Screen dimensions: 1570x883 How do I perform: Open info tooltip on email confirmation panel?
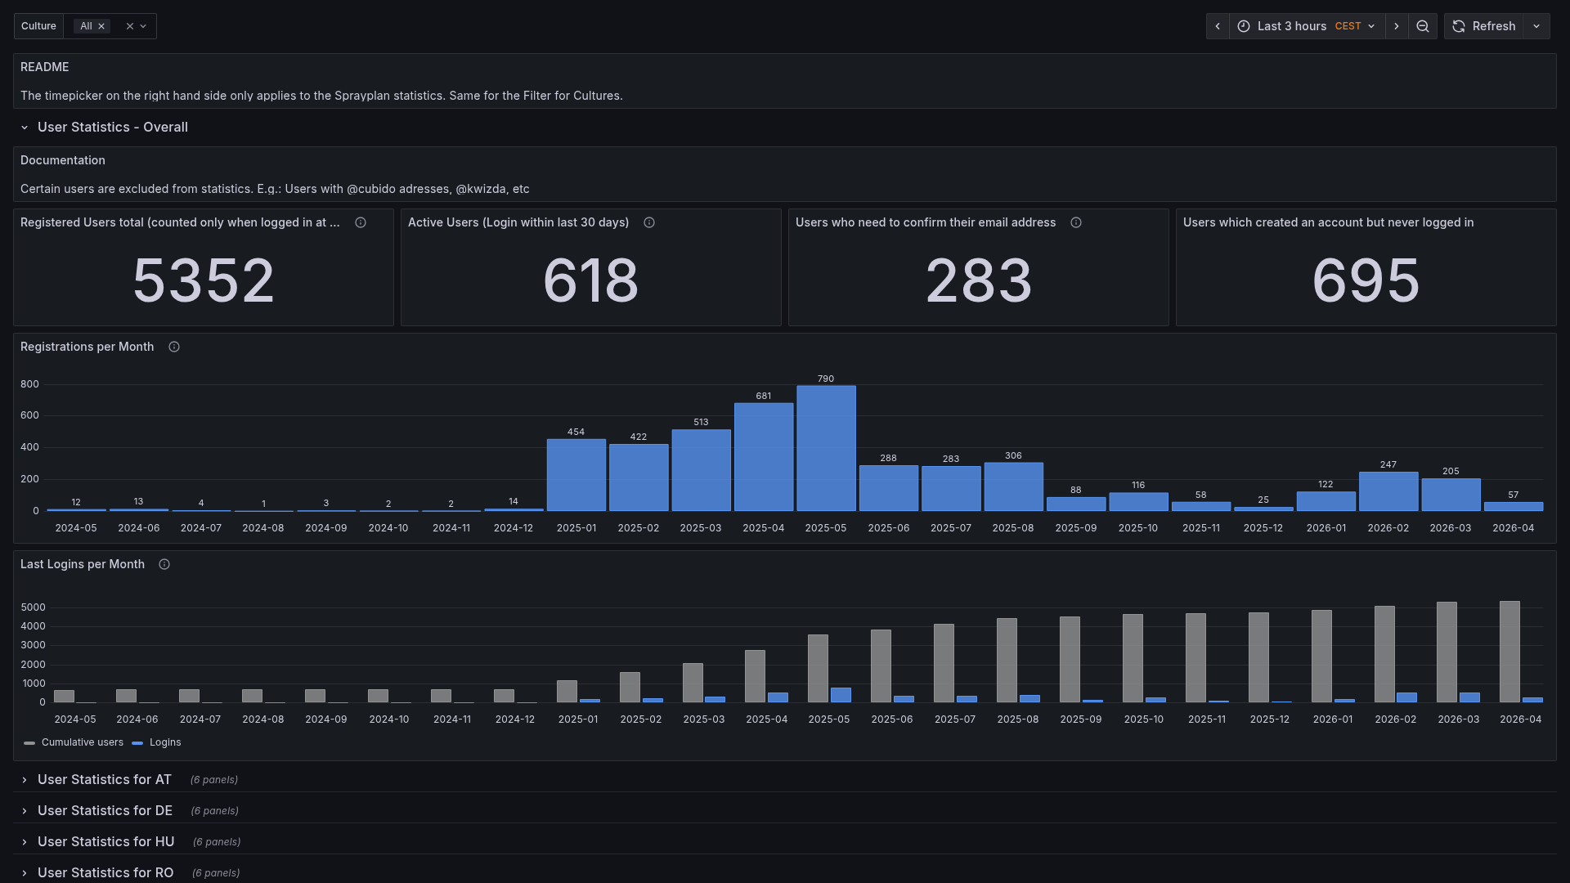tap(1076, 222)
